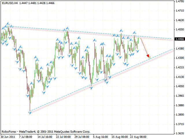Screen dimensions: 185x139
Task: Click the 1.4050 price axis label
Action: (x=180, y=86)
